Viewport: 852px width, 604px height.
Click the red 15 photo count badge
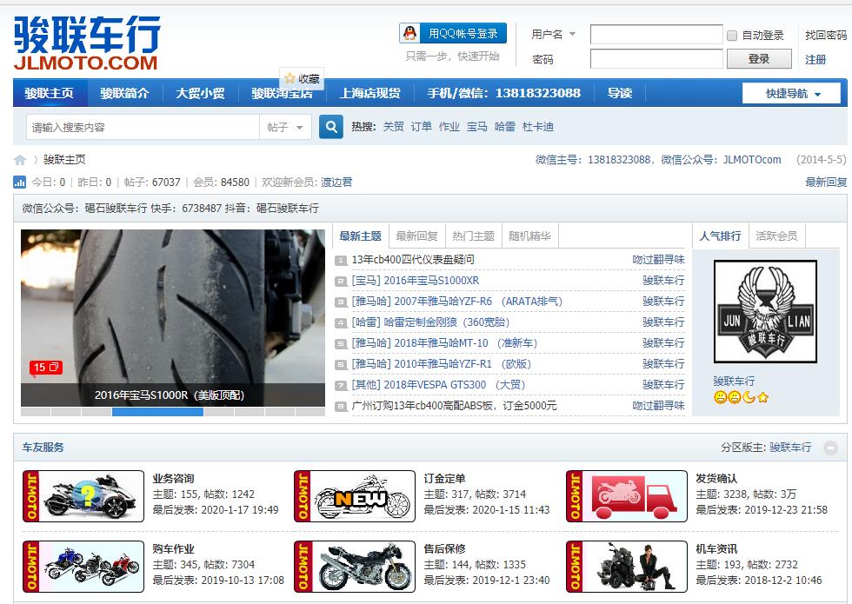click(x=46, y=368)
